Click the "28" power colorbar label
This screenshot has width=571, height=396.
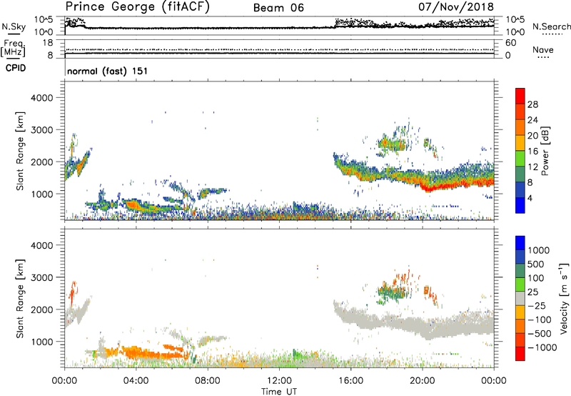532,104
